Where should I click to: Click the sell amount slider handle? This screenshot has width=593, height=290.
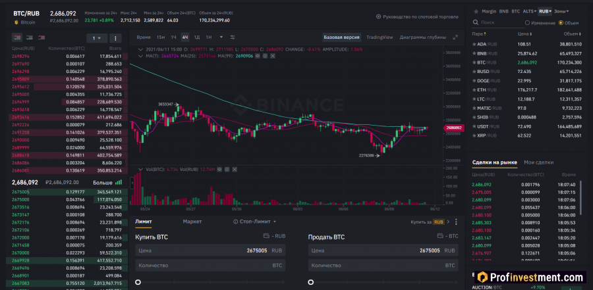(311, 282)
